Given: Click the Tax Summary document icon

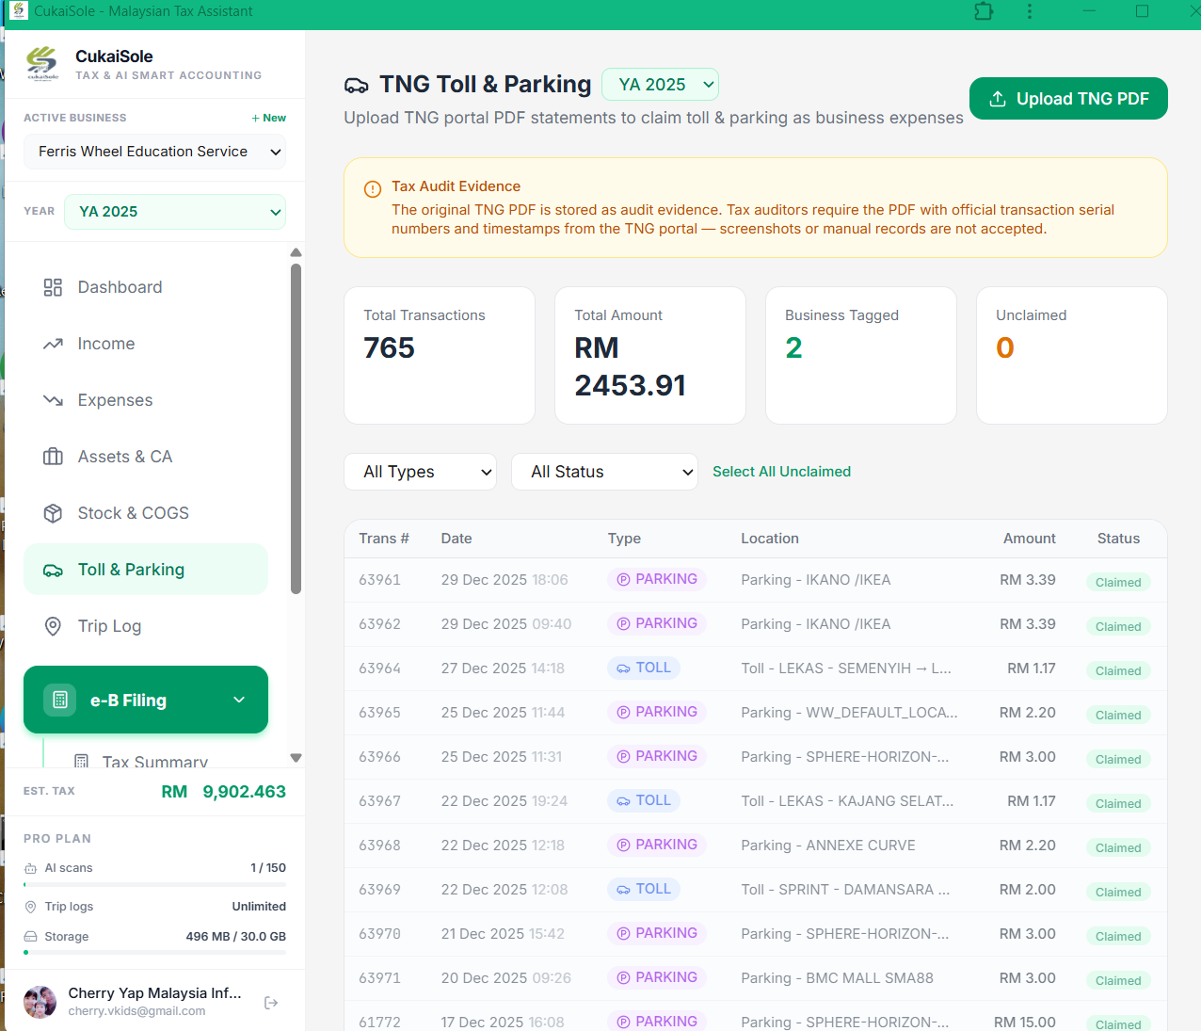Looking at the screenshot, I should tap(82, 761).
